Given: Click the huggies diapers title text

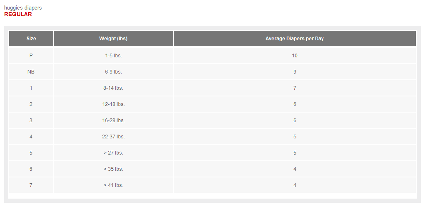Looking at the screenshot, I should pos(23,8).
